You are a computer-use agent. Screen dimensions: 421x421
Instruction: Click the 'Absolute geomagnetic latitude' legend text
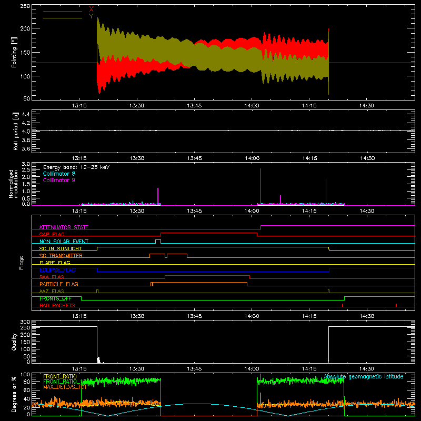pos(364,377)
